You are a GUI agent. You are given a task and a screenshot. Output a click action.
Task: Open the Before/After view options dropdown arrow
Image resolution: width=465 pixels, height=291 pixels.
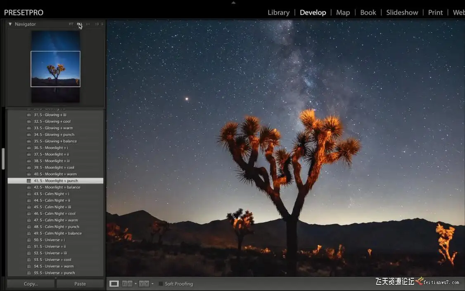pyautogui.click(x=152, y=284)
